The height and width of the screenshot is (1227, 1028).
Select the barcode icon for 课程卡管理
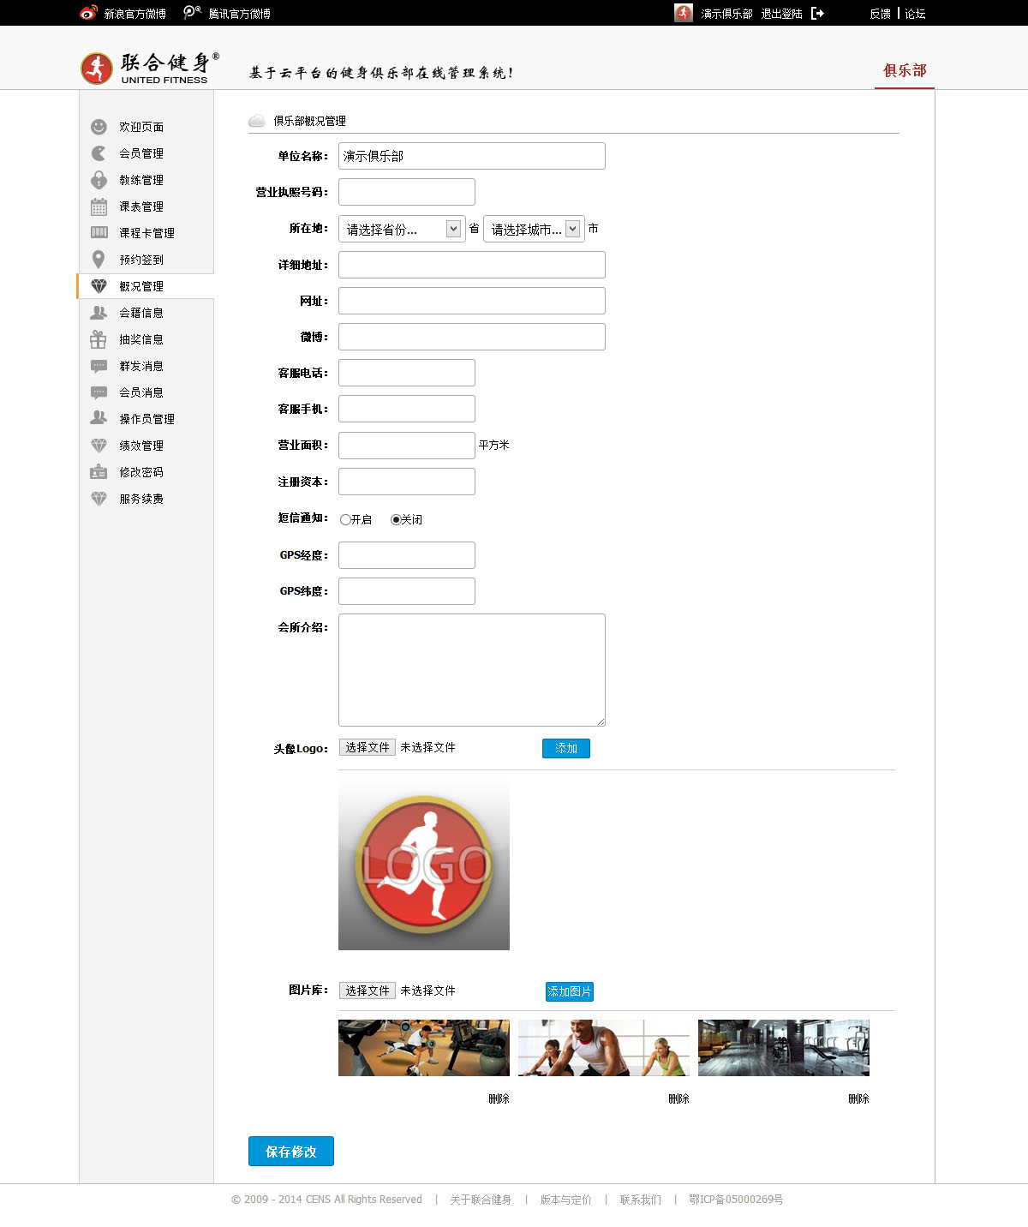click(x=99, y=233)
